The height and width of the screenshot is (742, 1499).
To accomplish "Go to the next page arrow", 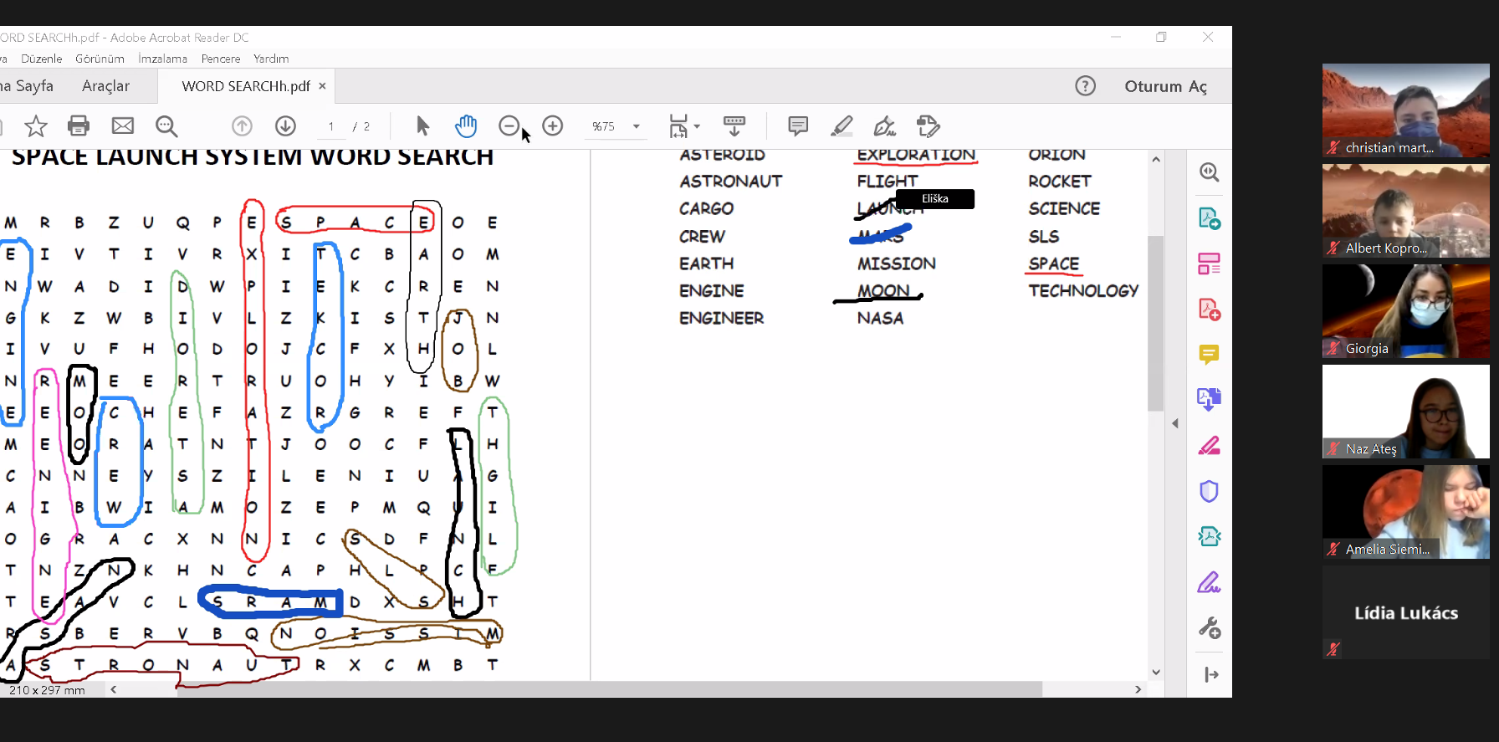I will coord(286,126).
